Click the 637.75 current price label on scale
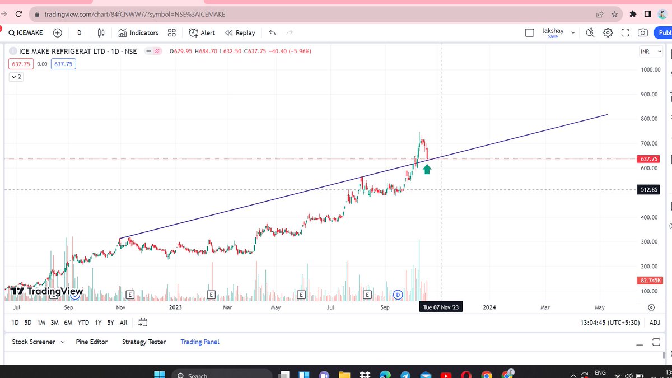The width and height of the screenshot is (672, 378). pyautogui.click(x=648, y=159)
